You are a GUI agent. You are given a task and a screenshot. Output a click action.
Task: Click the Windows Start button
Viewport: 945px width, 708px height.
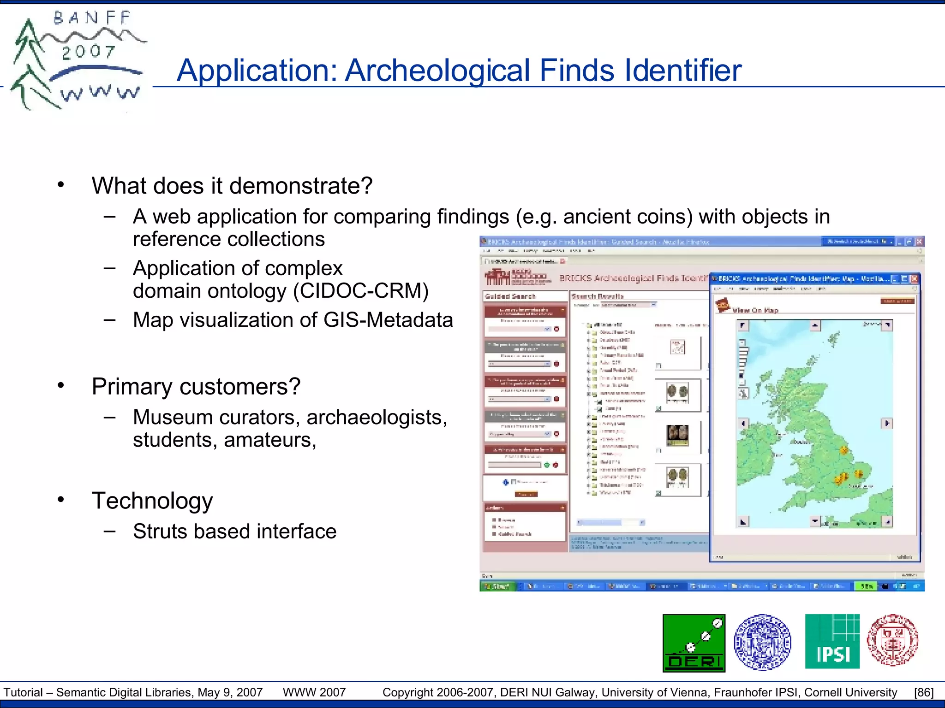[x=497, y=586]
